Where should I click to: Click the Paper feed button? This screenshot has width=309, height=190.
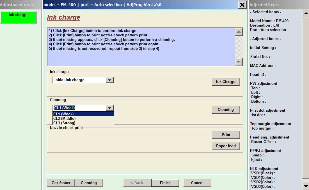226,146
